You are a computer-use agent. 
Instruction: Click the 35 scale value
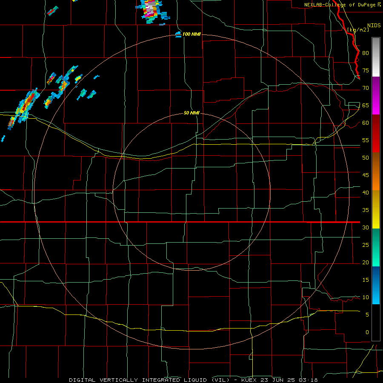(366, 210)
